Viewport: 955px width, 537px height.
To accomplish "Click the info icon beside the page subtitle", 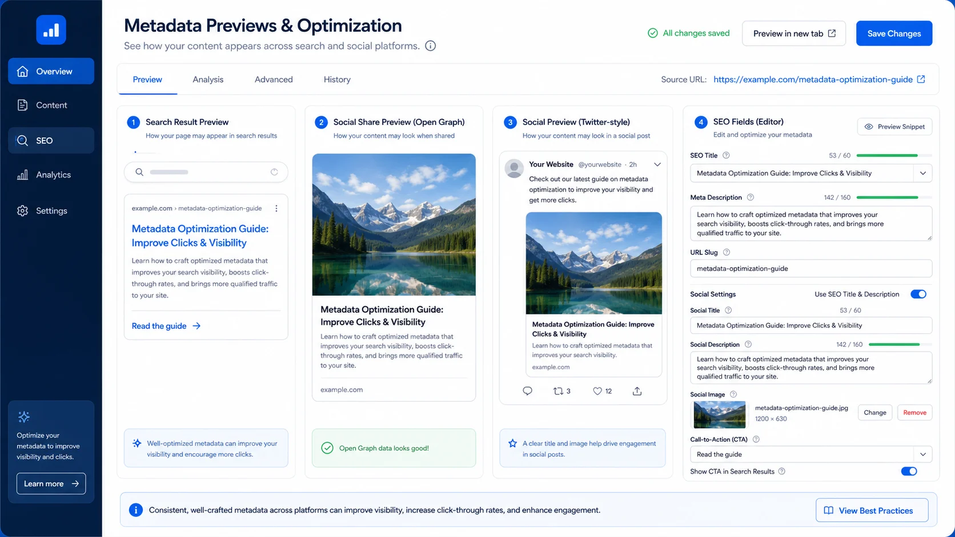I will 431,46.
